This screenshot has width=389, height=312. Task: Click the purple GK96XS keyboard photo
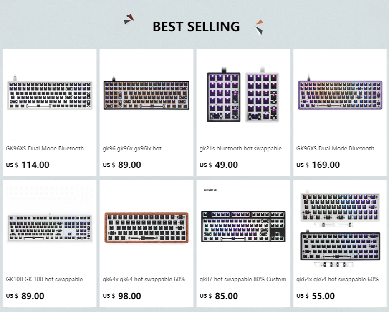[x=340, y=95]
